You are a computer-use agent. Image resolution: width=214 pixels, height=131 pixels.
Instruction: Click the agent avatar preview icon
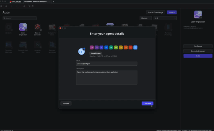point(82,51)
